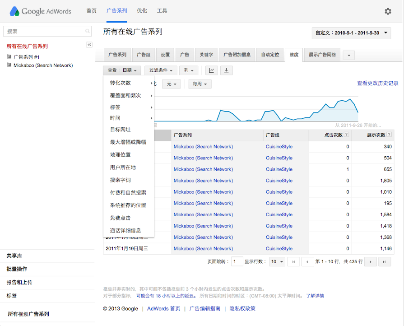Click help icon next to 点击次数

pos(346,135)
